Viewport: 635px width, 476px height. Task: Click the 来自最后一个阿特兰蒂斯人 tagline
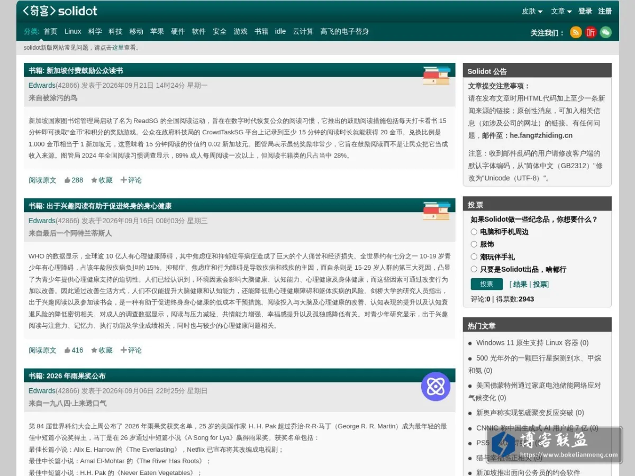[70, 233]
